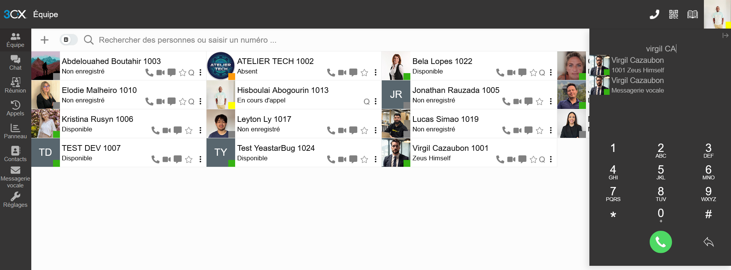This screenshot has height=270, width=731.
Task: Click the backspace arrow in dialer
Action: [708, 242]
